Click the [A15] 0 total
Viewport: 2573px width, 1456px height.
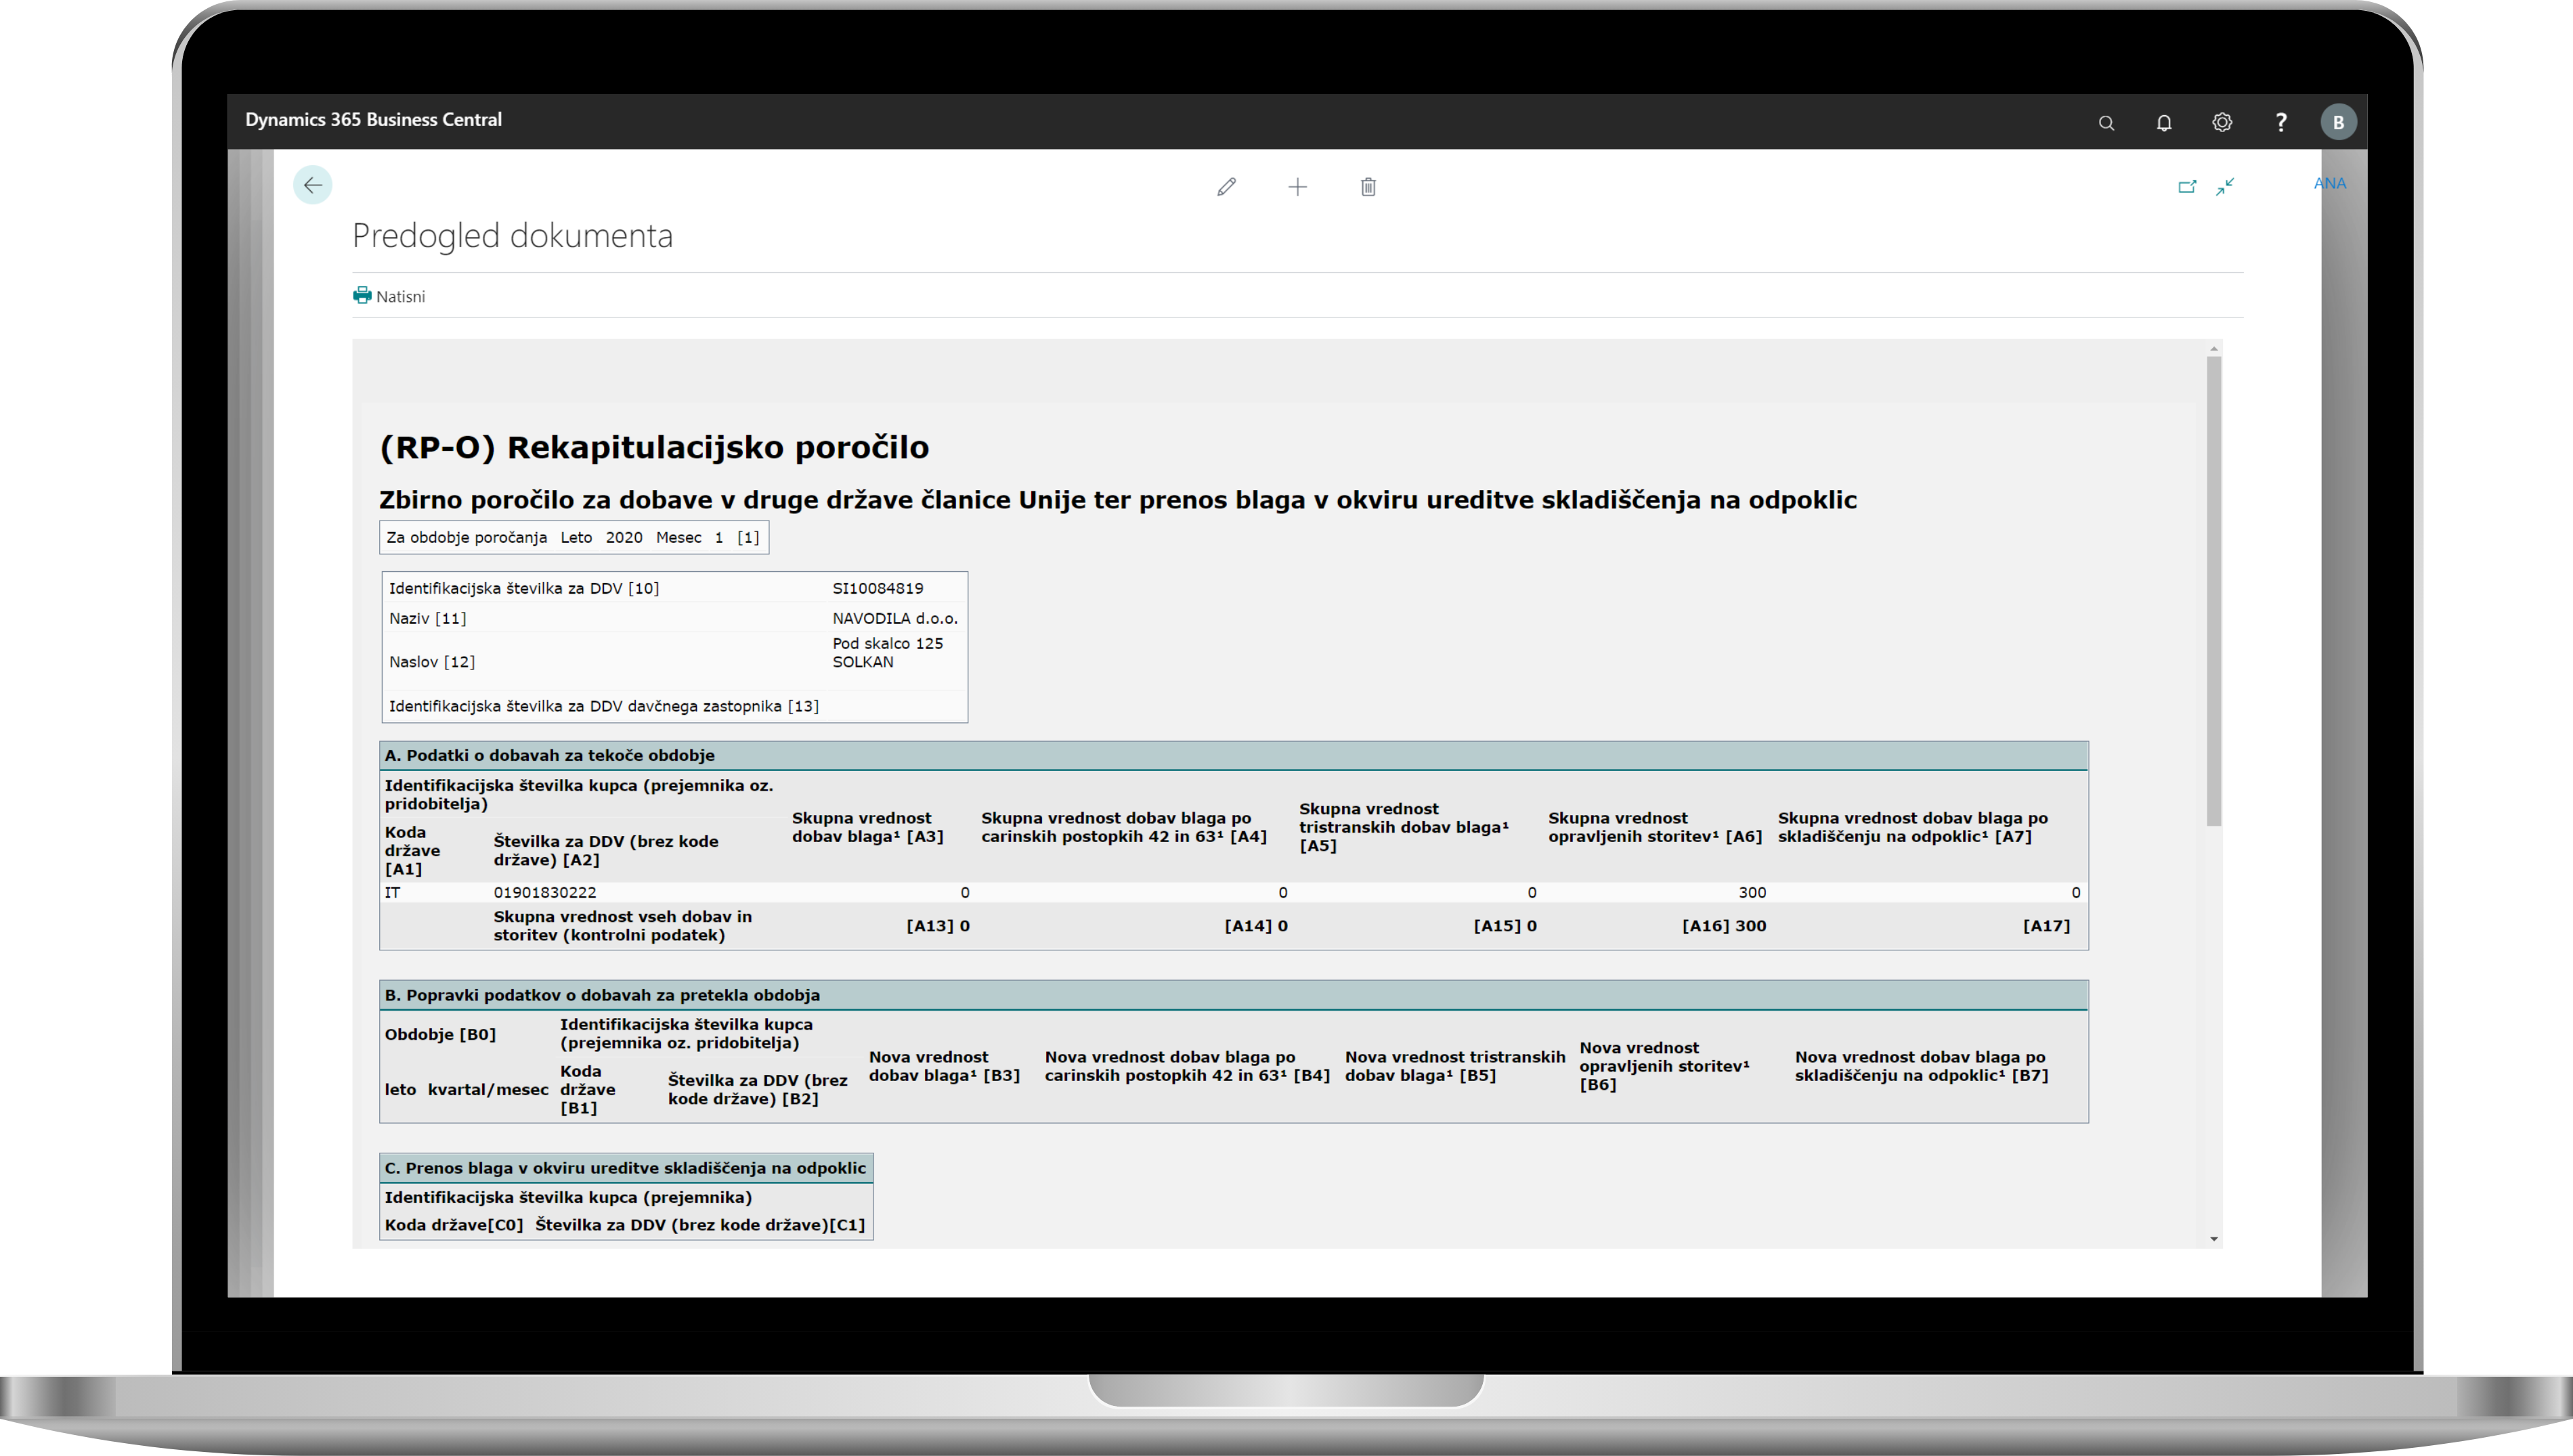pos(1505,926)
